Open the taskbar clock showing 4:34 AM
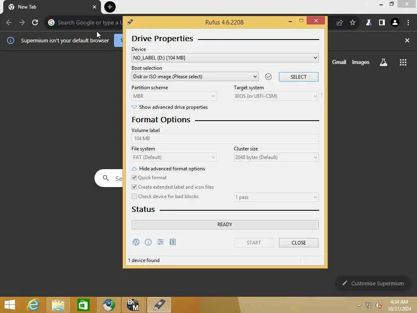417x313 pixels. [399, 305]
